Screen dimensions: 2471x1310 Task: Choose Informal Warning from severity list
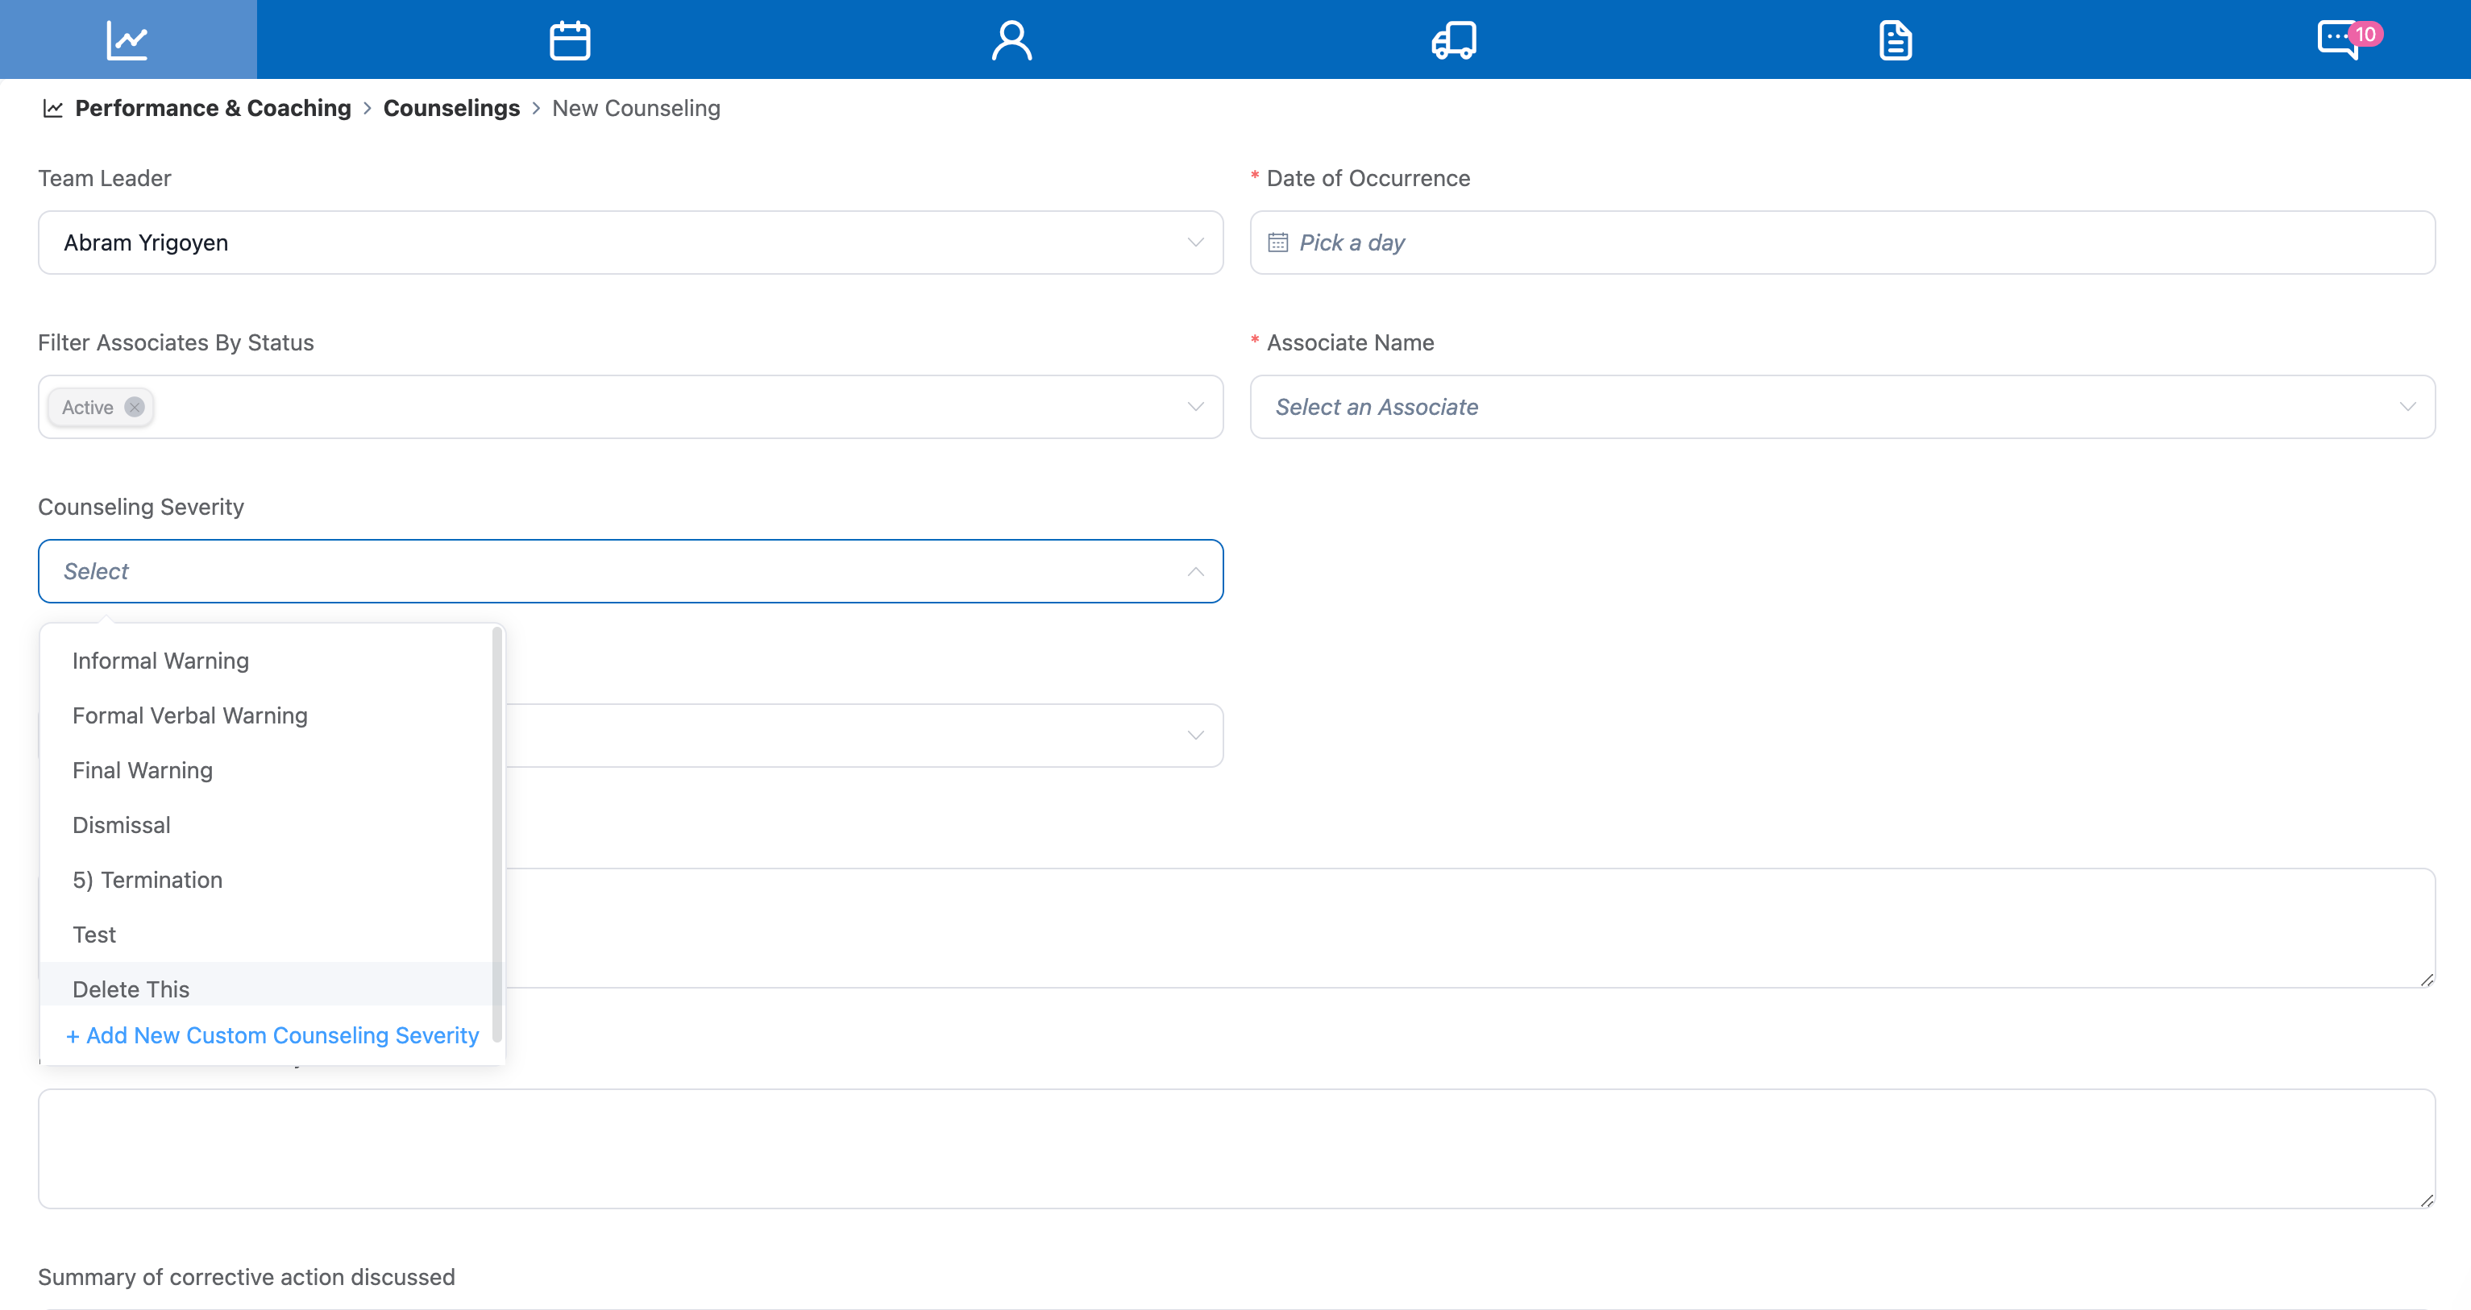tap(160, 661)
